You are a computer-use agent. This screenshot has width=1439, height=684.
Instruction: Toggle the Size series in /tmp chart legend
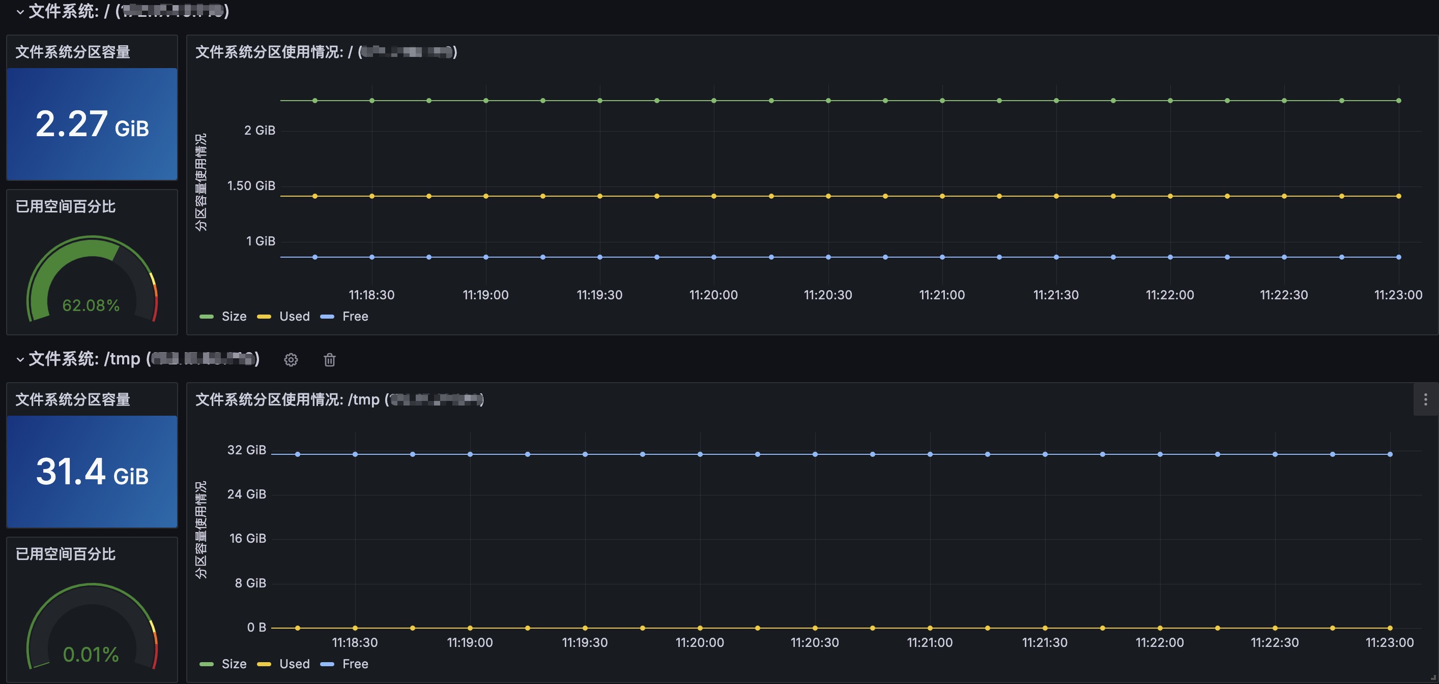pyautogui.click(x=234, y=664)
